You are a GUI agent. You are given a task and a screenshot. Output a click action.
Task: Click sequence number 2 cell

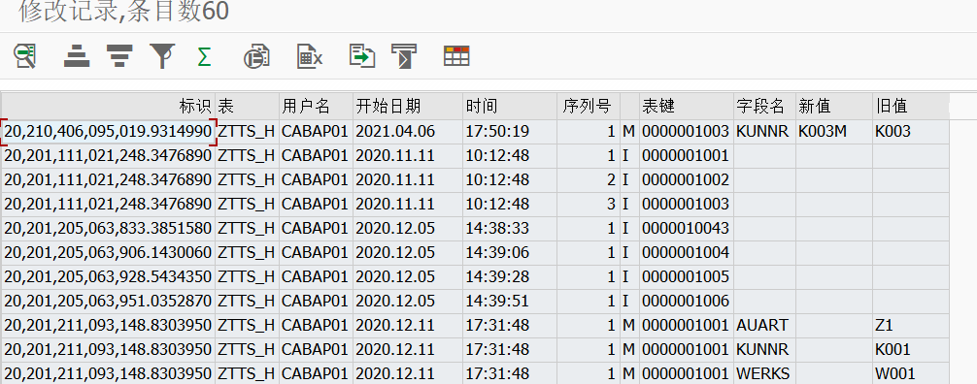[x=589, y=179]
